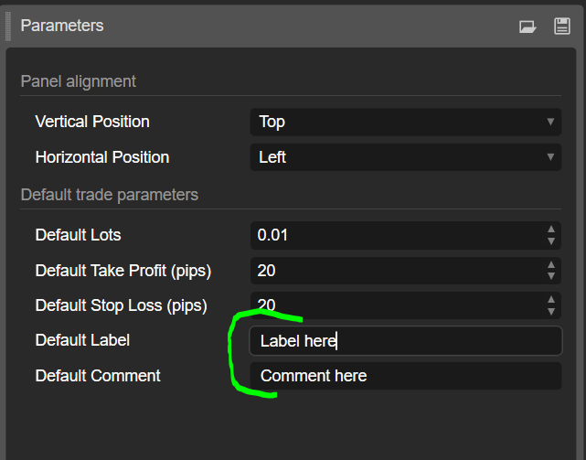Focus the Default Lots value field
This screenshot has height=460, width=586.
[x=398, y=235]
